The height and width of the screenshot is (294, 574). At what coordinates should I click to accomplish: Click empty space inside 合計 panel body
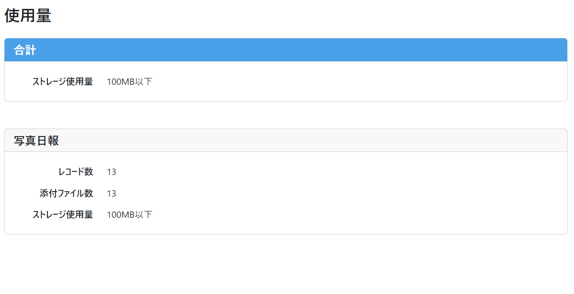353,82
